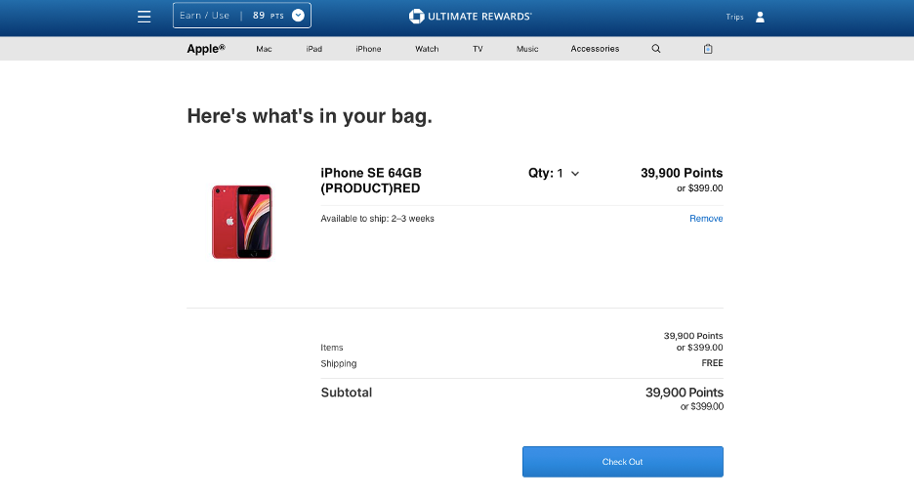
Task: Select the iPad menu item
Action: (x=313, y=49)
